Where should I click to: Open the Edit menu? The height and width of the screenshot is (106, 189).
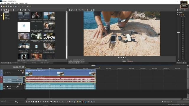pyautogui.click(x=5, y=3)
